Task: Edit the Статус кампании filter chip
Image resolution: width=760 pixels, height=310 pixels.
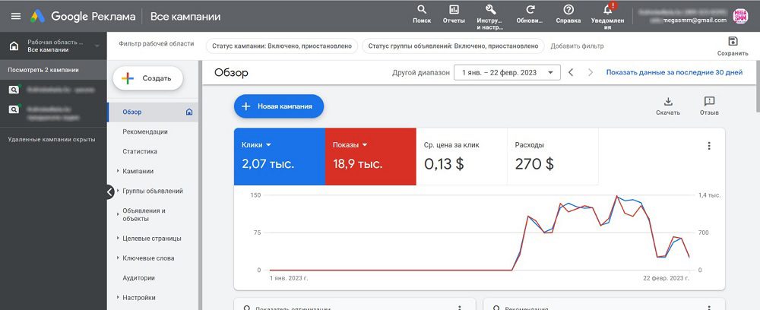Action: [x=282, y=46]
